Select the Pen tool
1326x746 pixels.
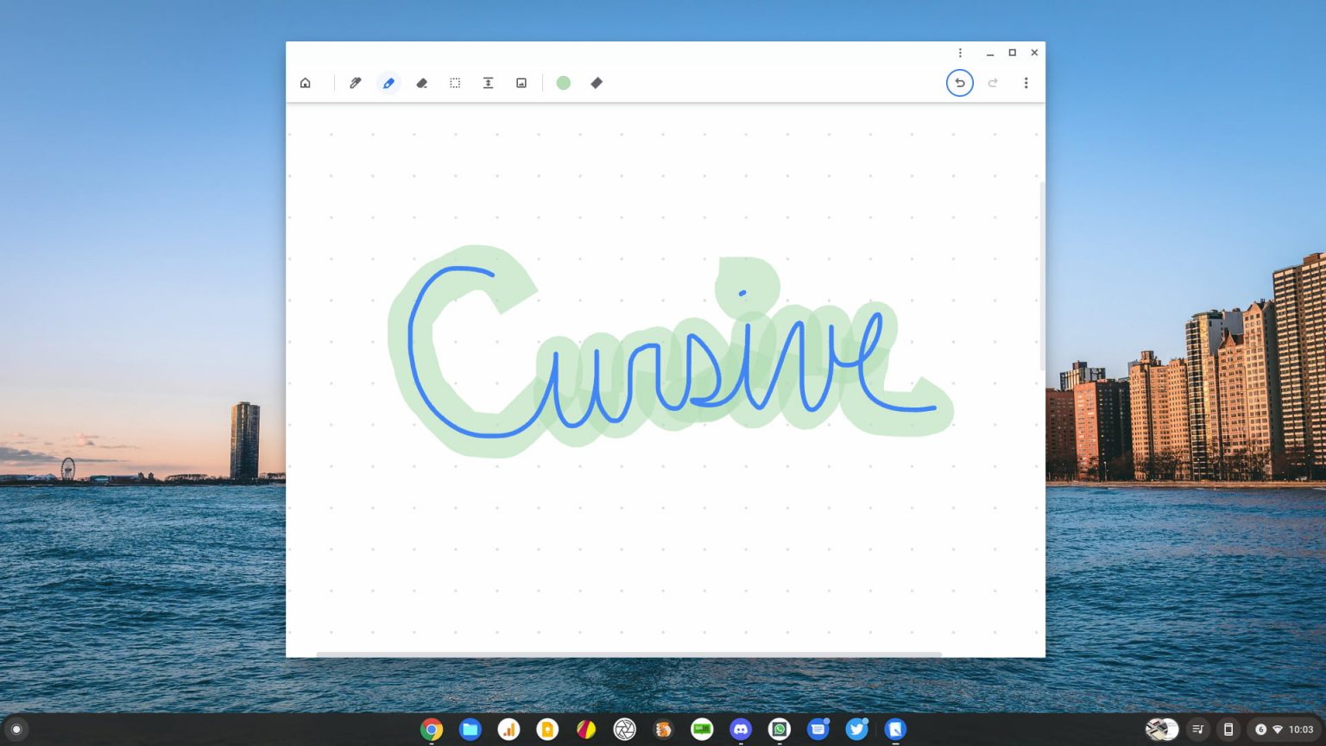click(355, 83)
